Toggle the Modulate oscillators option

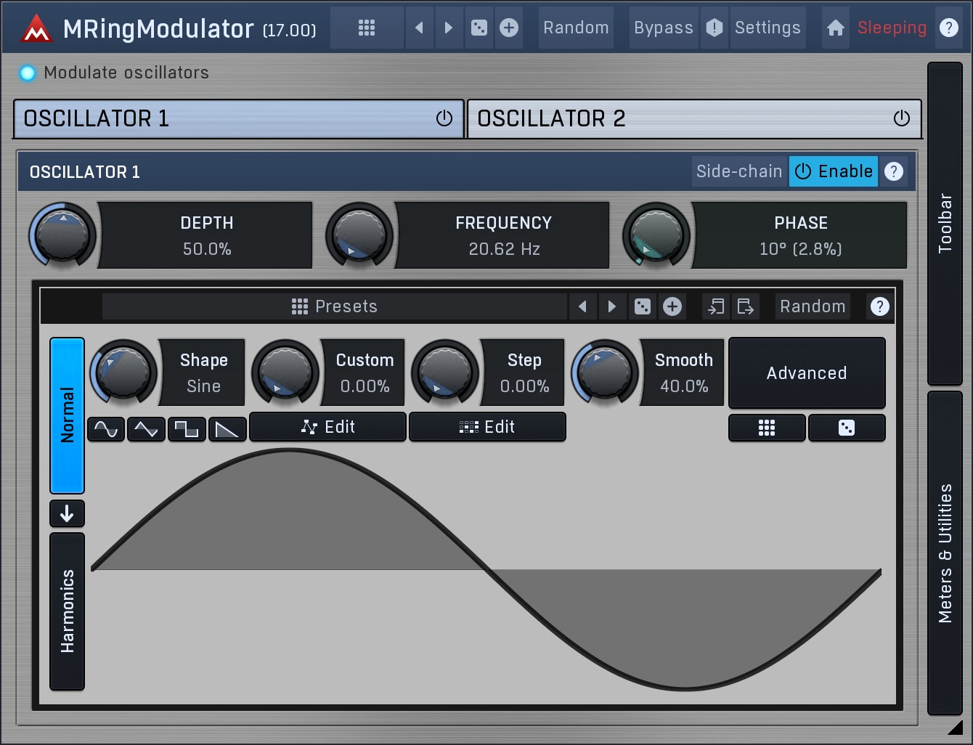click(x=28, y=73)
